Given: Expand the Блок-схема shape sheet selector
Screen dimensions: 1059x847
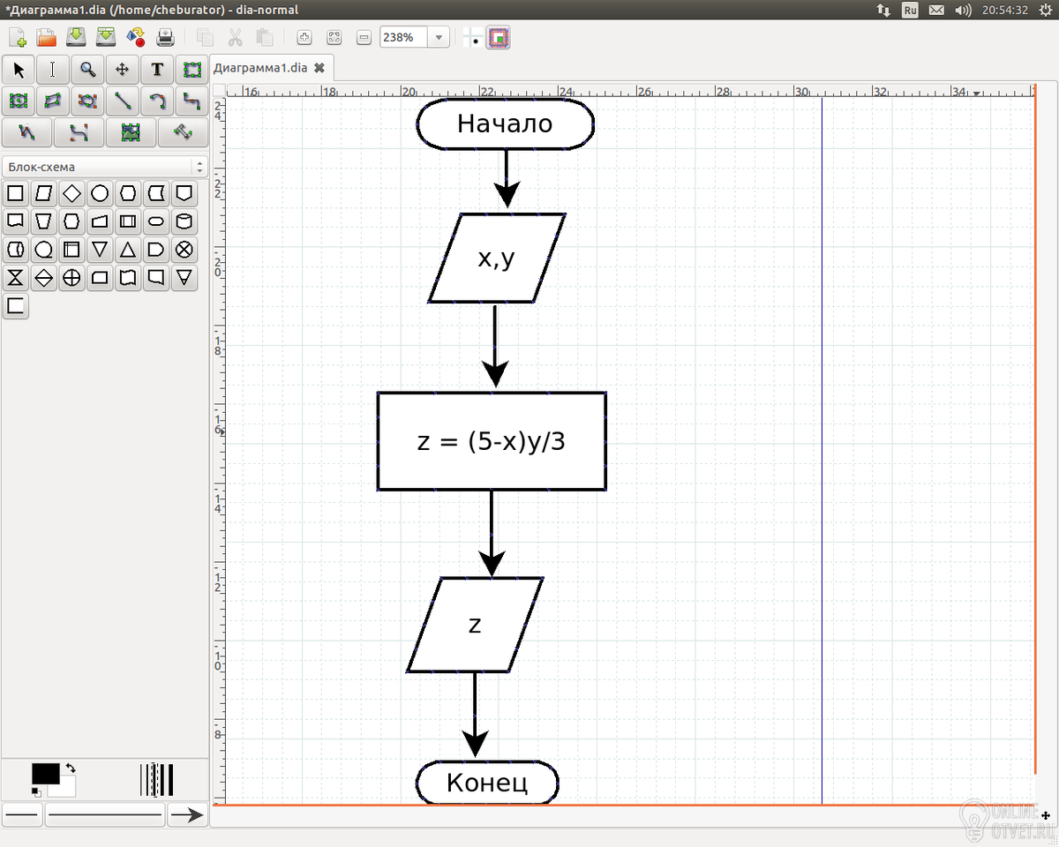Looking at the screenshot, I should click(104, 167).
